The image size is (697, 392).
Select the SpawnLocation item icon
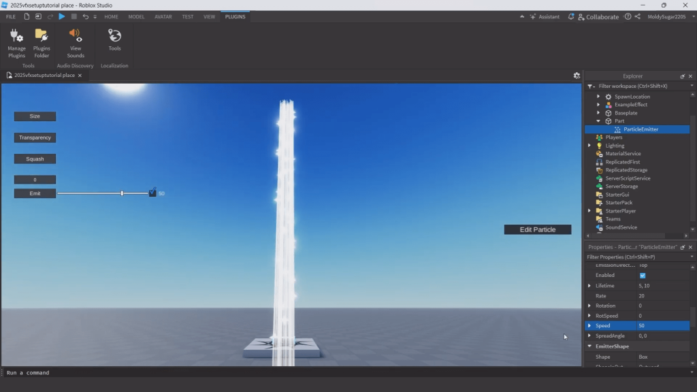(609, 97)
